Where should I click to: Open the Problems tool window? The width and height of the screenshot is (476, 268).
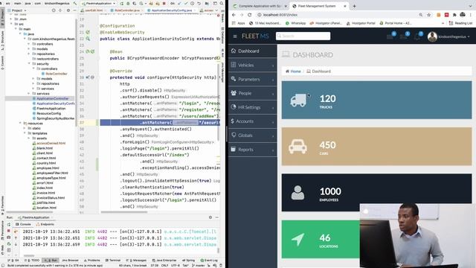pos(92,261)
